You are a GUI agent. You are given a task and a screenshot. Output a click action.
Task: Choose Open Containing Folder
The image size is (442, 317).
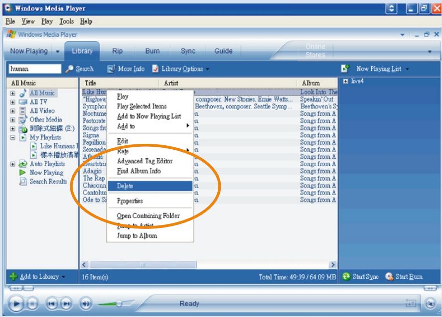[x=150, y=215]
